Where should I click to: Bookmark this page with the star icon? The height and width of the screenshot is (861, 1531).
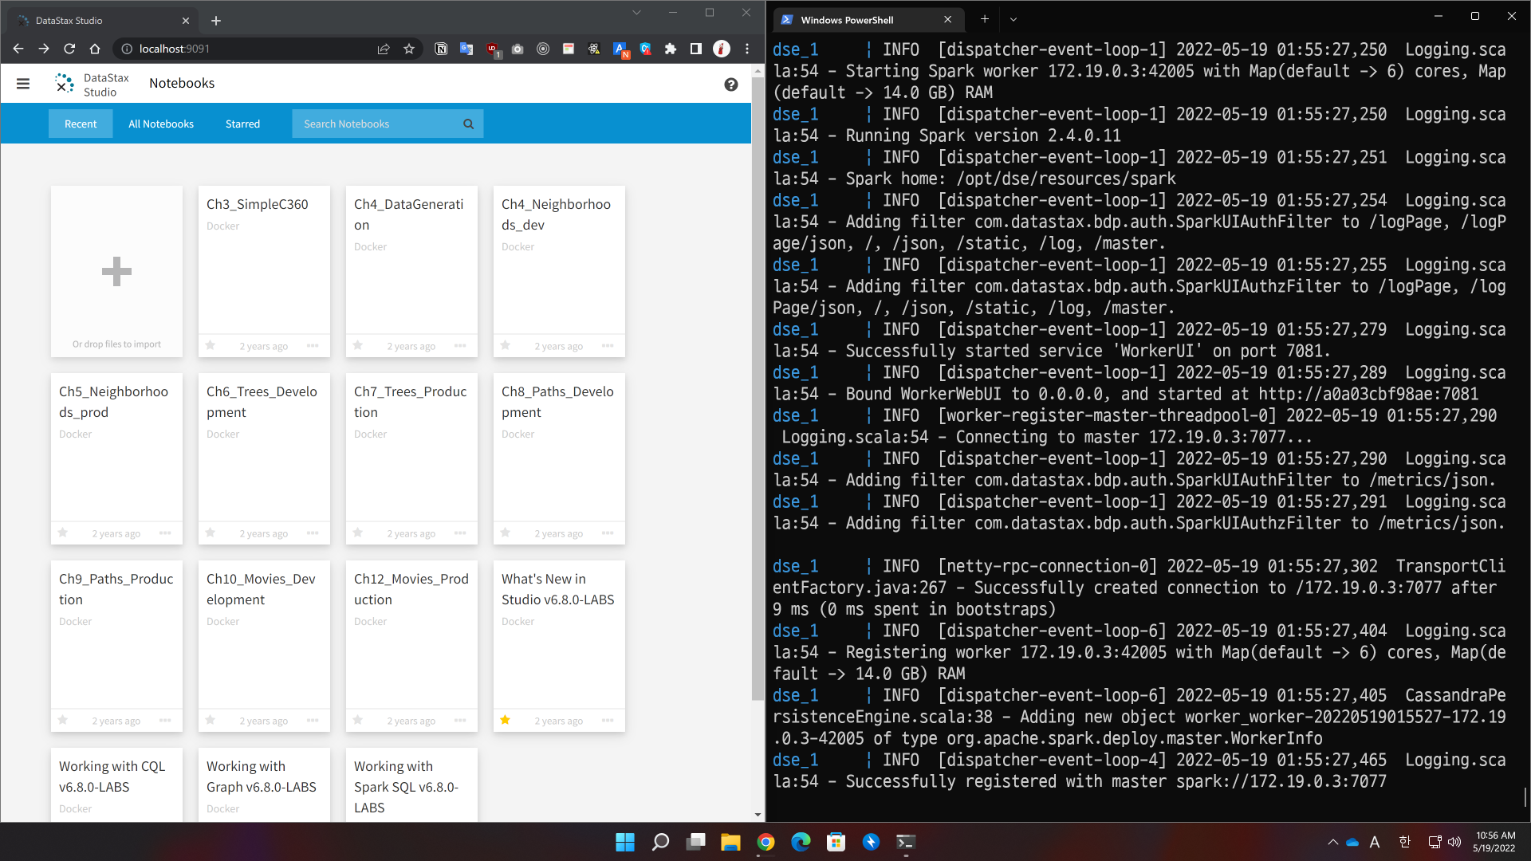409,49
